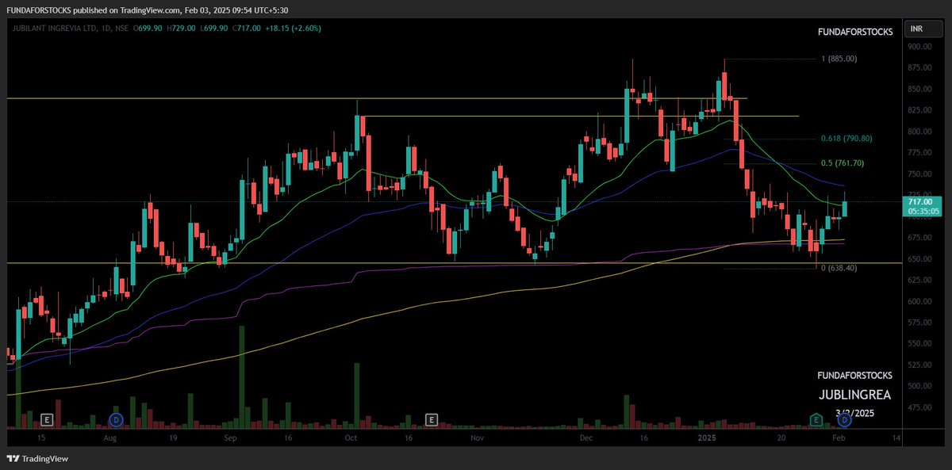Click the 800.00 price axis label

[x=919, y=132]
